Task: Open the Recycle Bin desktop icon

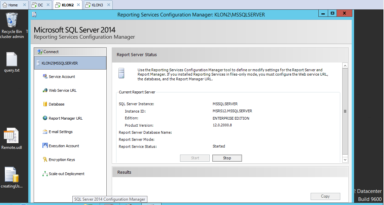Action: [x=12, y=21]
